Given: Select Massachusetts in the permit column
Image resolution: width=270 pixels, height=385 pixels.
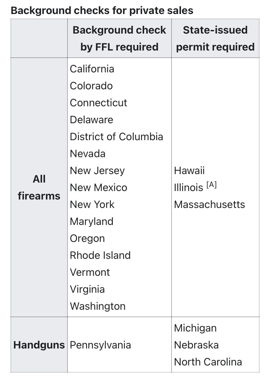Looking at the screenshot, I should click(209, 204).
